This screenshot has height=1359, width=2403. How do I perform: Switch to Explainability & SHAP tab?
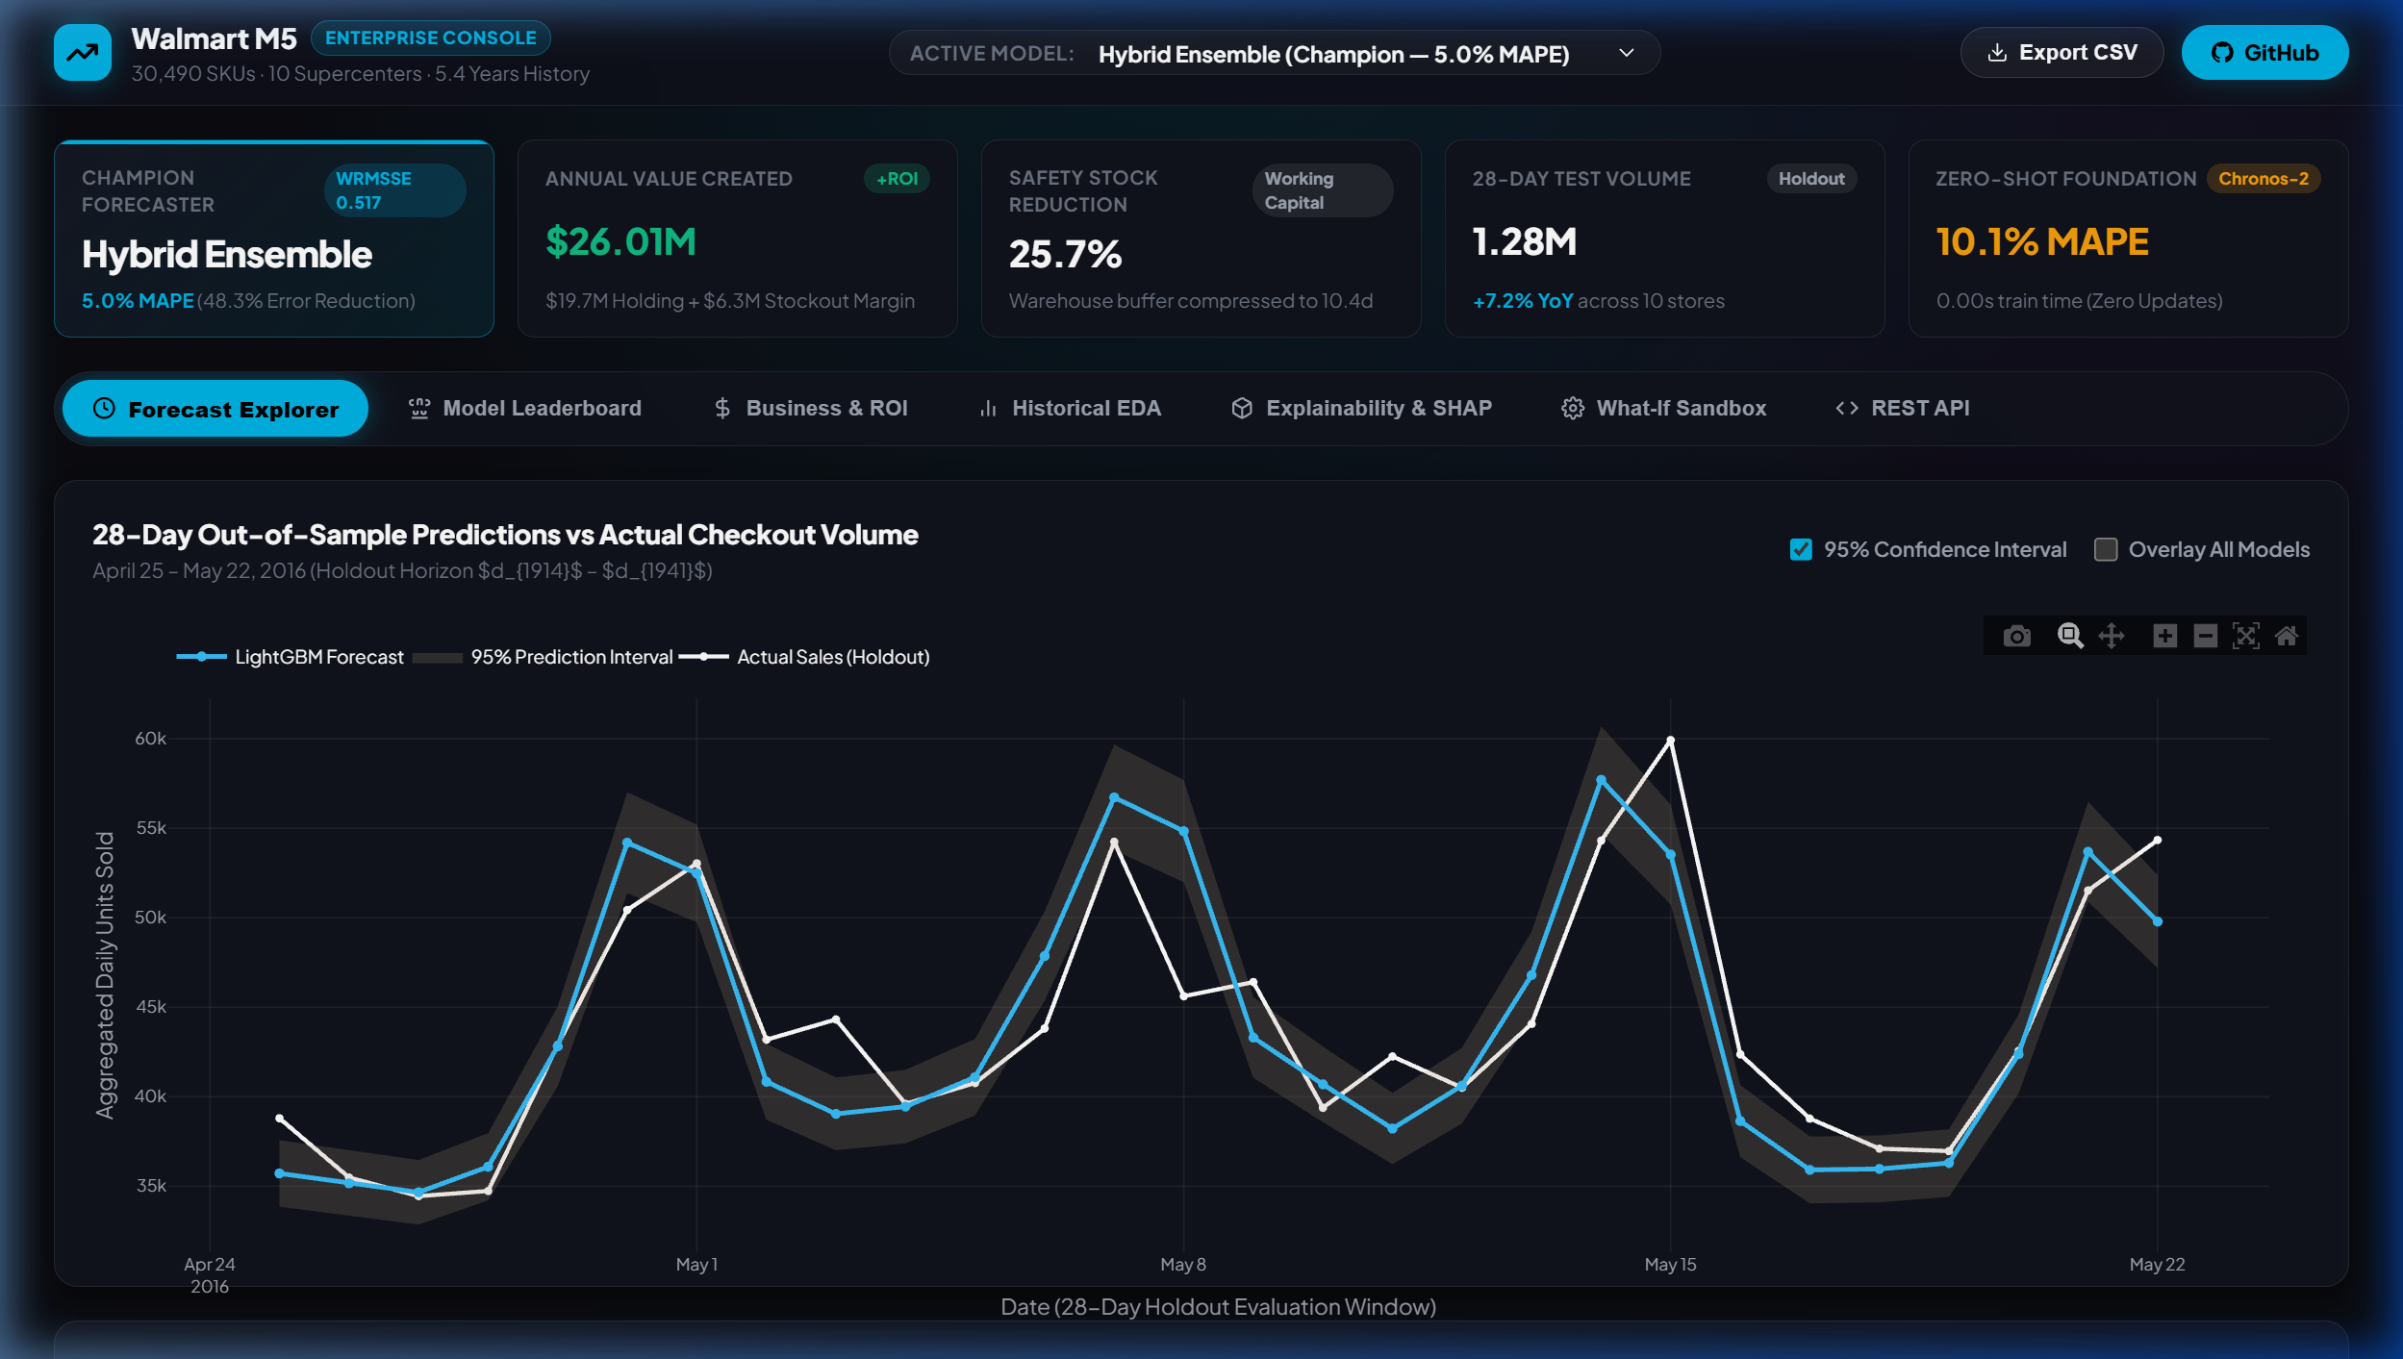(1361, 409)
